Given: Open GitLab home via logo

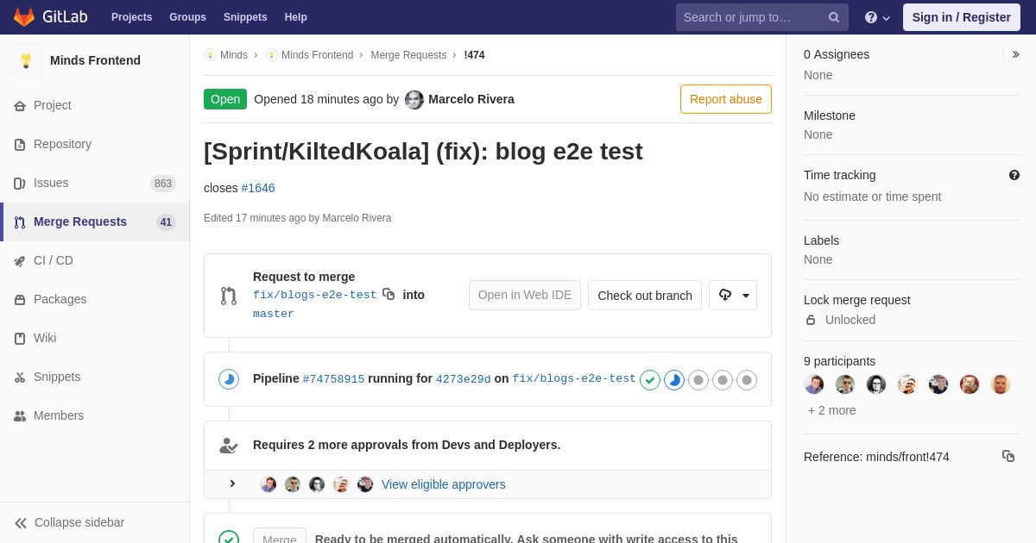Looking at the screenshot, I should coord(49,17).
